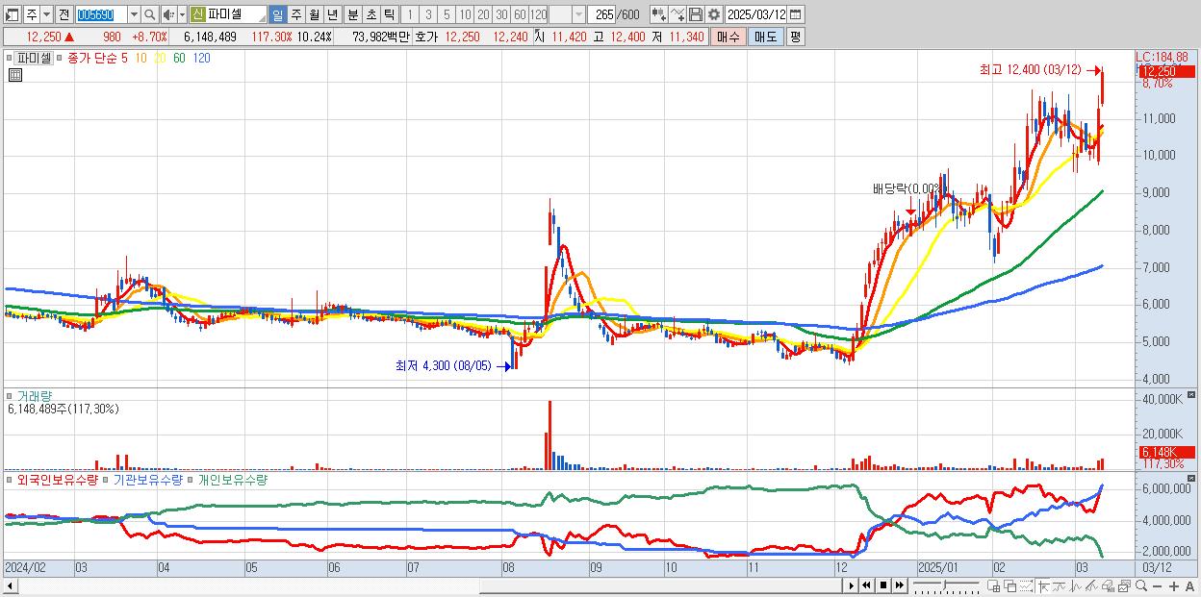Open dropdown arrow beside speaker icon
This screenshot has height=597, width=1201.
(182, 14)
